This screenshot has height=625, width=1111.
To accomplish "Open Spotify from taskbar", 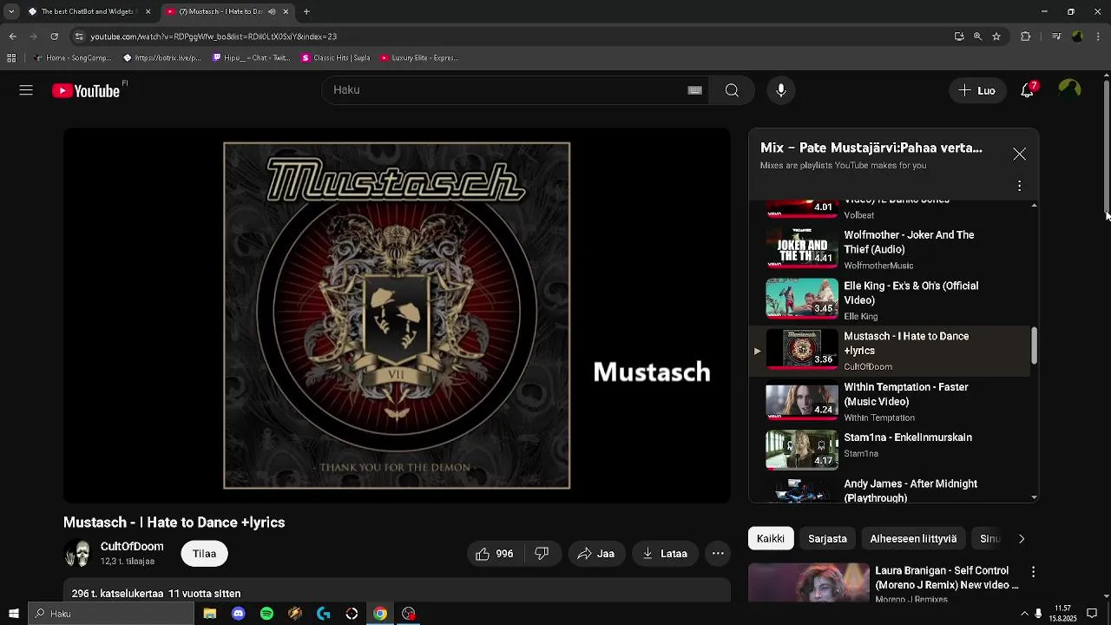I will [266, 614].
